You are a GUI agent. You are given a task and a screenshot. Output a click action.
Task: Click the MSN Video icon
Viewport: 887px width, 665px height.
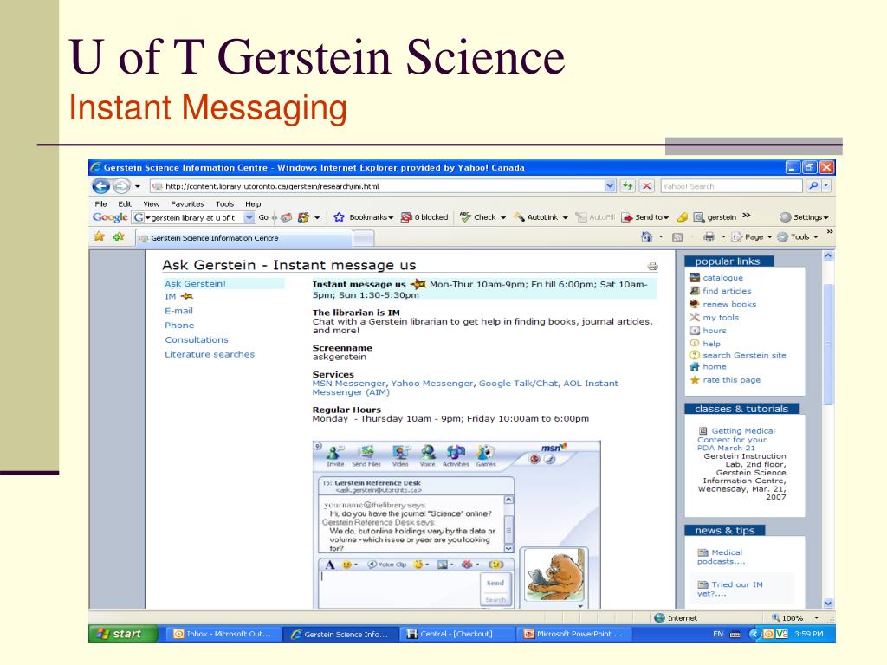[400, 455]
